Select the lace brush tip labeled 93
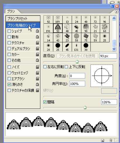The width and height of the screenshot is (120, 143). click(58, 28)
